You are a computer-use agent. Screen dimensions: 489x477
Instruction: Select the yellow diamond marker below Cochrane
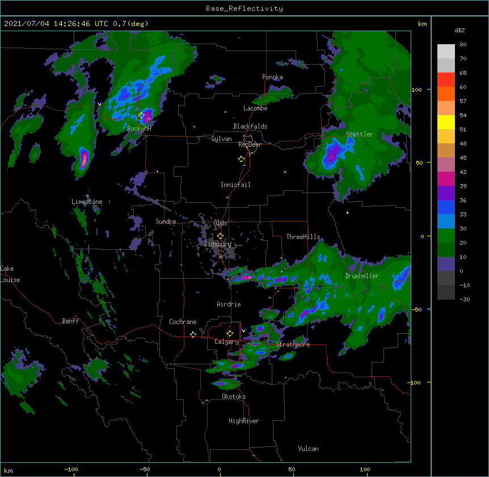tap(193, 334)
